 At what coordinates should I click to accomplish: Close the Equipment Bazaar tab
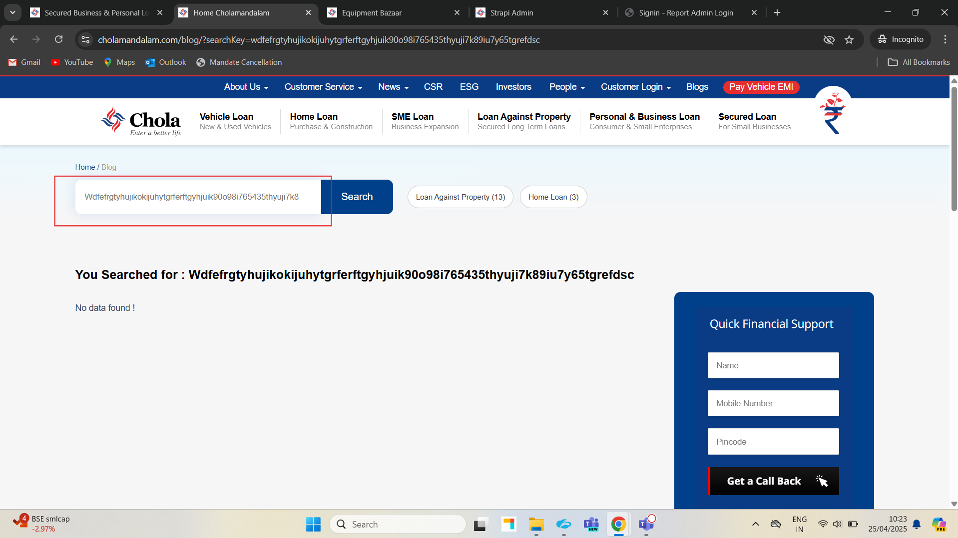(x=457, y=12)
